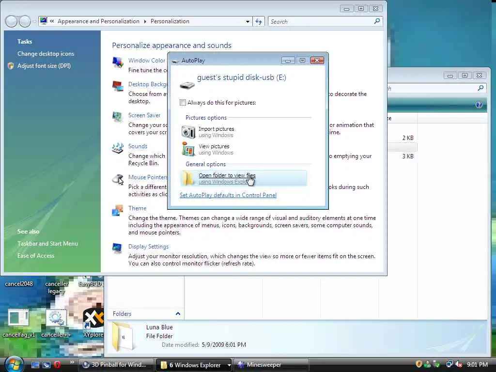496x372 pixels.
Task: Click the Window Color icon
Action: (x=118, y=62)
